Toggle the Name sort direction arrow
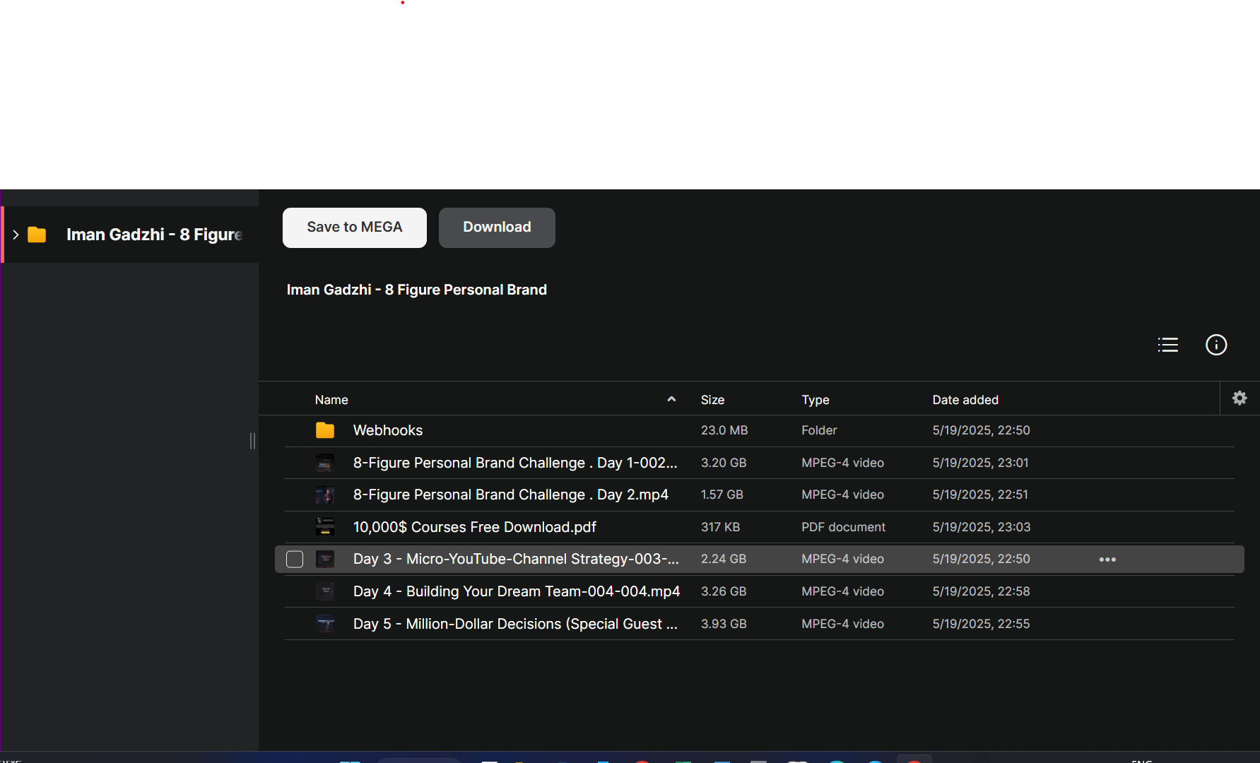Screen dimensions: 1260x763 pyautogui.click(x=671, y=399)
